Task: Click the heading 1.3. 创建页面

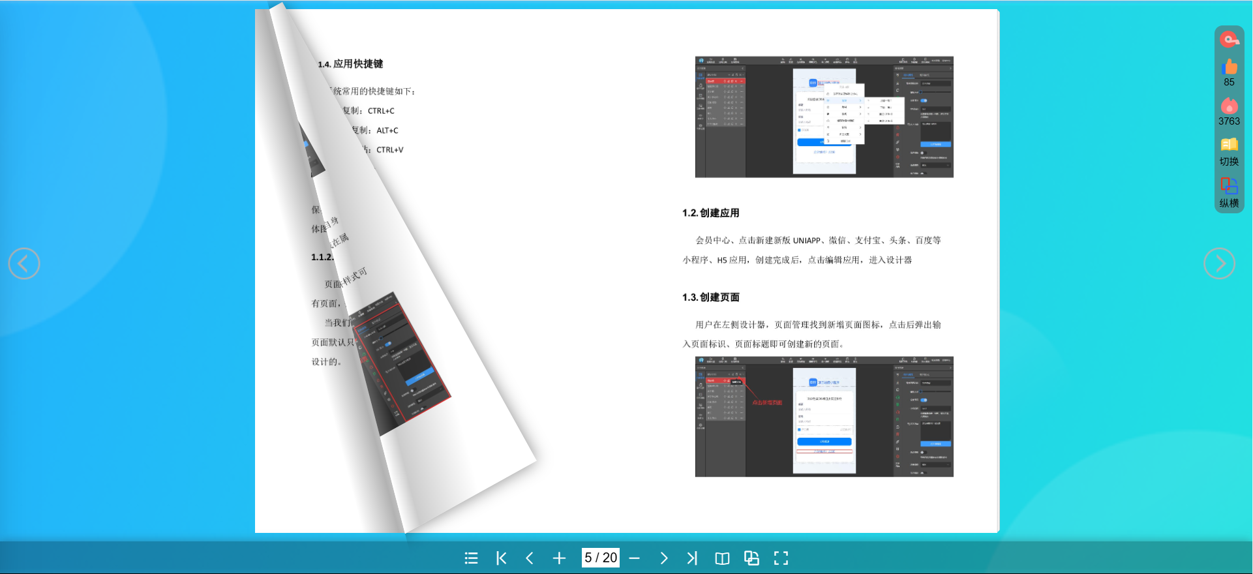Action: [x=710, y=297]
